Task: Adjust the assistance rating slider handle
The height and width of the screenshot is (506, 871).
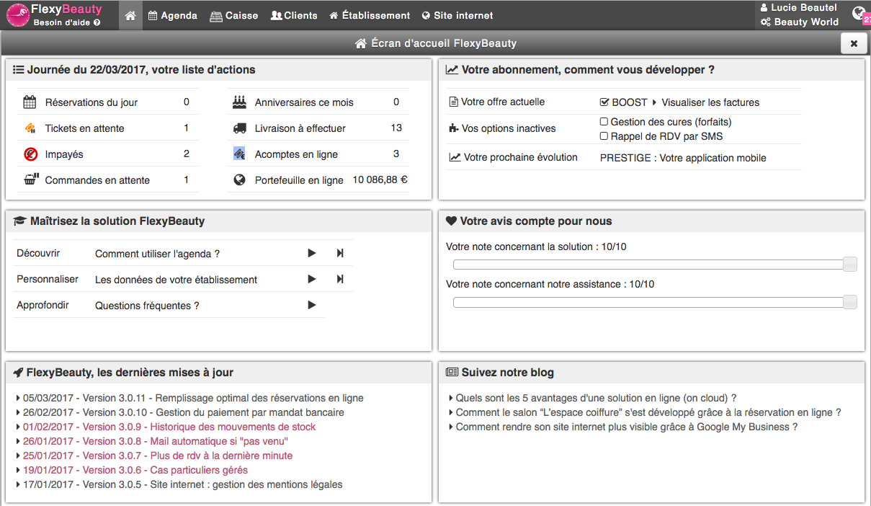Action: pos(850,302)
